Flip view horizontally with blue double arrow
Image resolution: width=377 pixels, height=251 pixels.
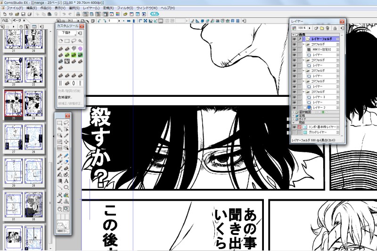[129, 21]
